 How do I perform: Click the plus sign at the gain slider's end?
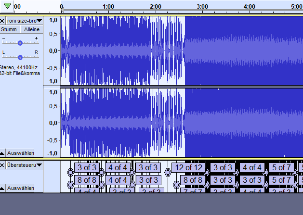36,38
